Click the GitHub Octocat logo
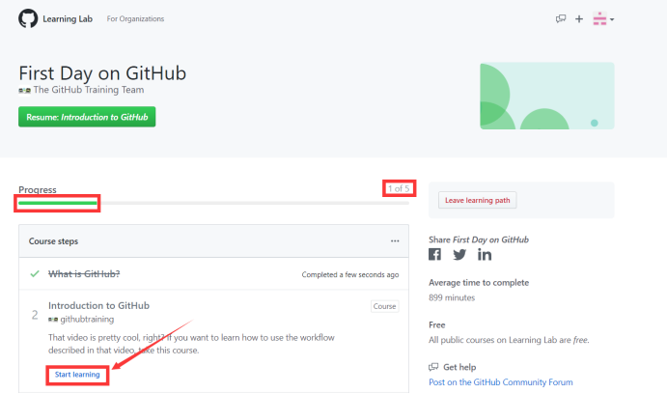This screenshot has height=394, width=667. coord(28,18)
